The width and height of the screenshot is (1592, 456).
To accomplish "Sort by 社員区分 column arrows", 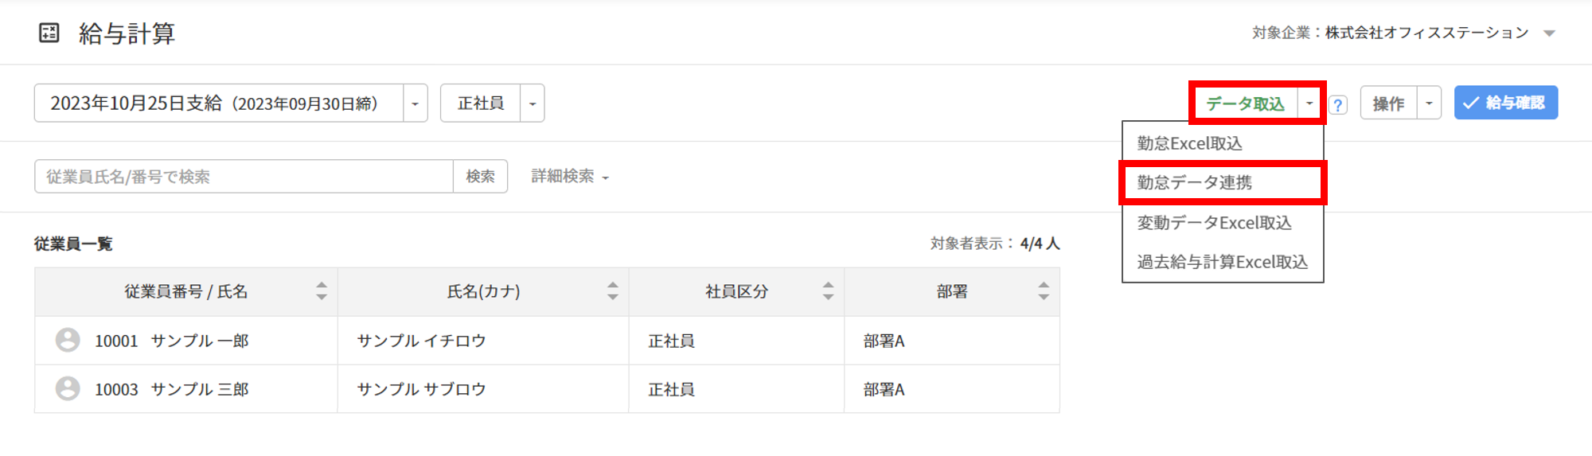I will click(x=828, y=291).
